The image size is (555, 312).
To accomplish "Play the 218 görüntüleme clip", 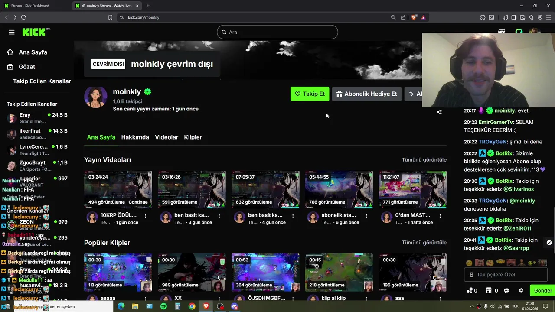I will 339,273.
